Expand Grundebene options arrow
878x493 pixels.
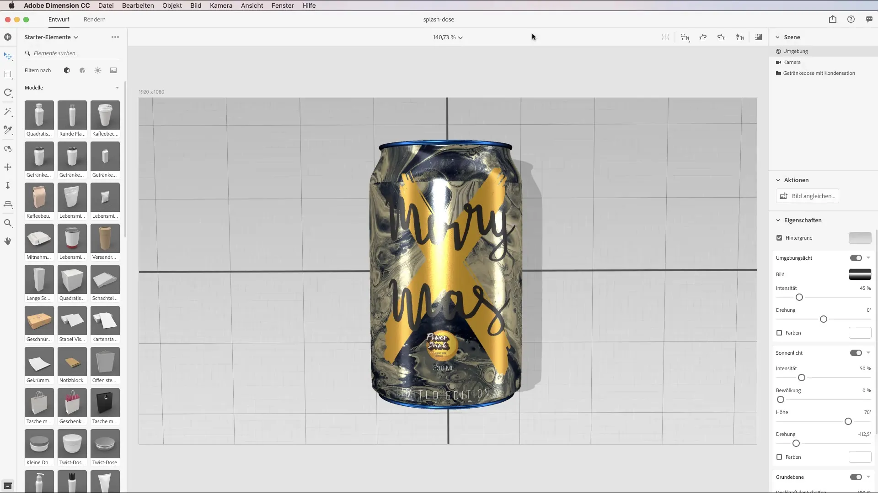pos(868,477)
